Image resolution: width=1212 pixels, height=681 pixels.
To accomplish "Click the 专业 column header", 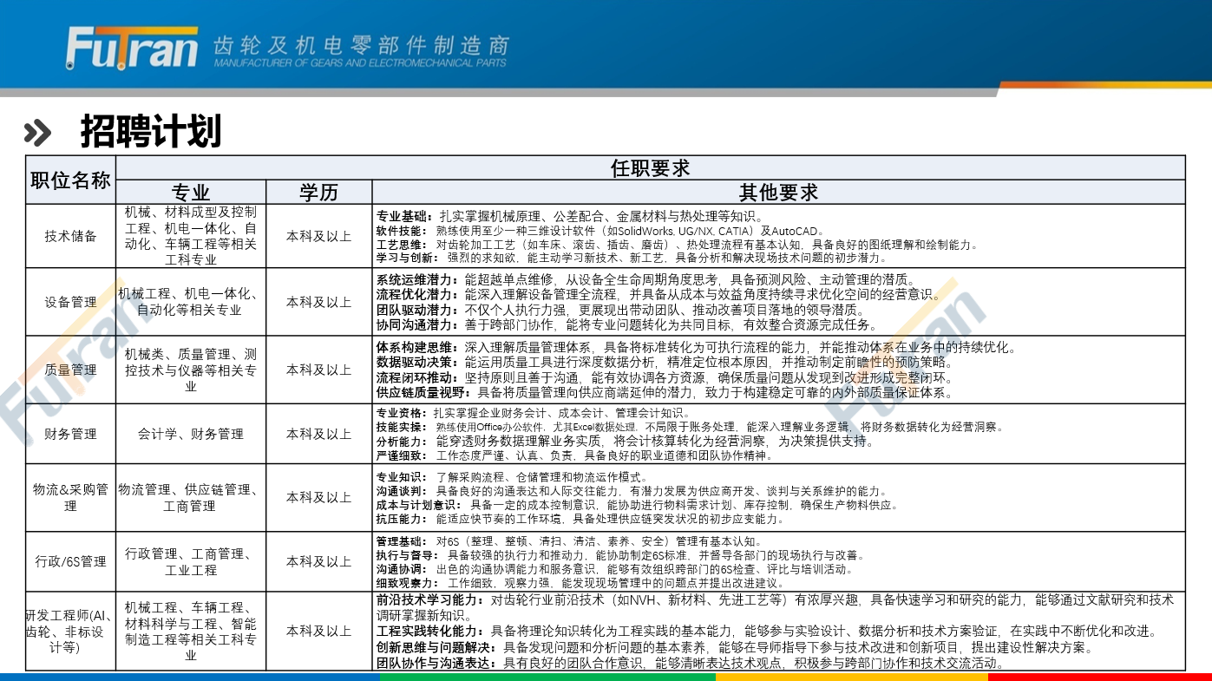I will (x=190, y=192).
